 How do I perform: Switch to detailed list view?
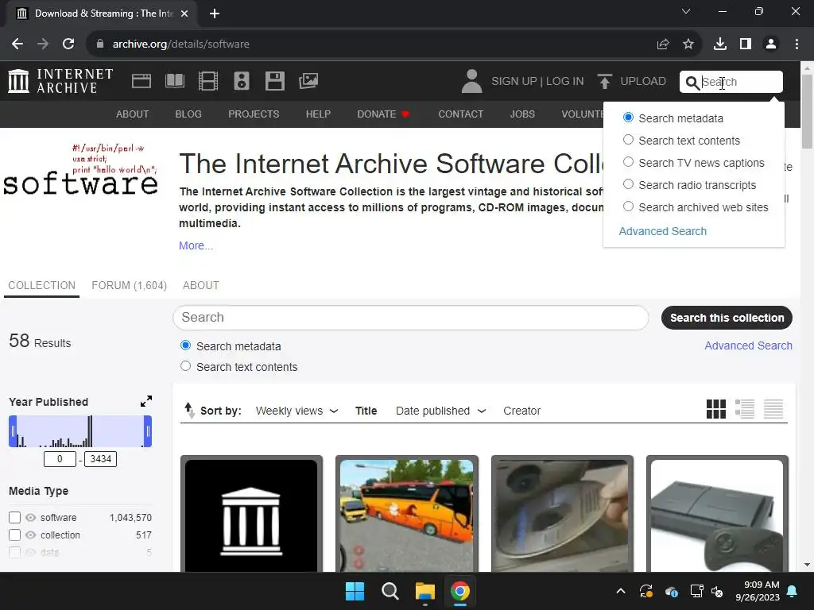click(744, 409)
